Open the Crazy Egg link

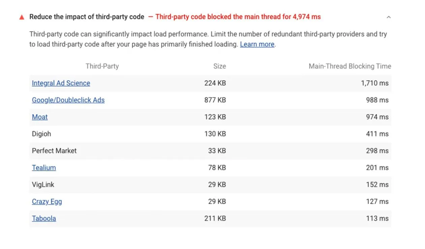(x=47, y=202)
